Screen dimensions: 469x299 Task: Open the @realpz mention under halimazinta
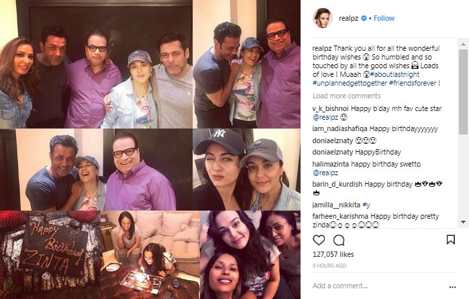point(325,173)
